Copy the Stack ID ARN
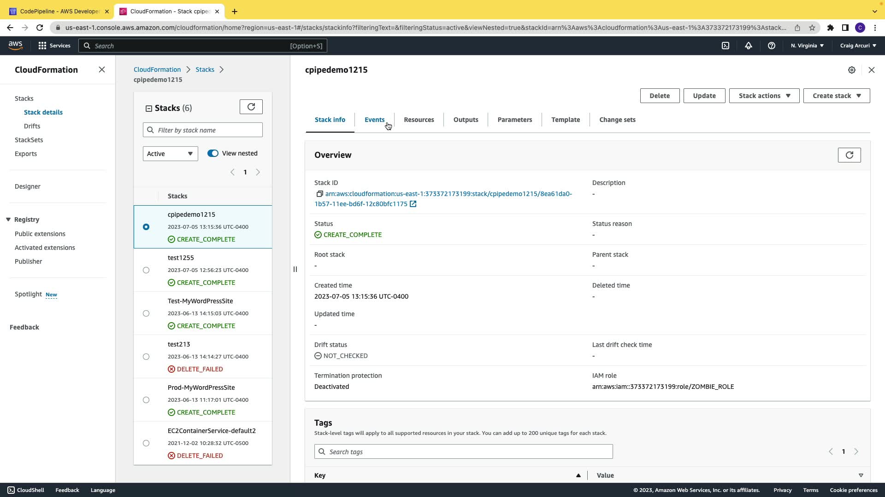Screen dimensions: 885x497 tap(319, 194)
